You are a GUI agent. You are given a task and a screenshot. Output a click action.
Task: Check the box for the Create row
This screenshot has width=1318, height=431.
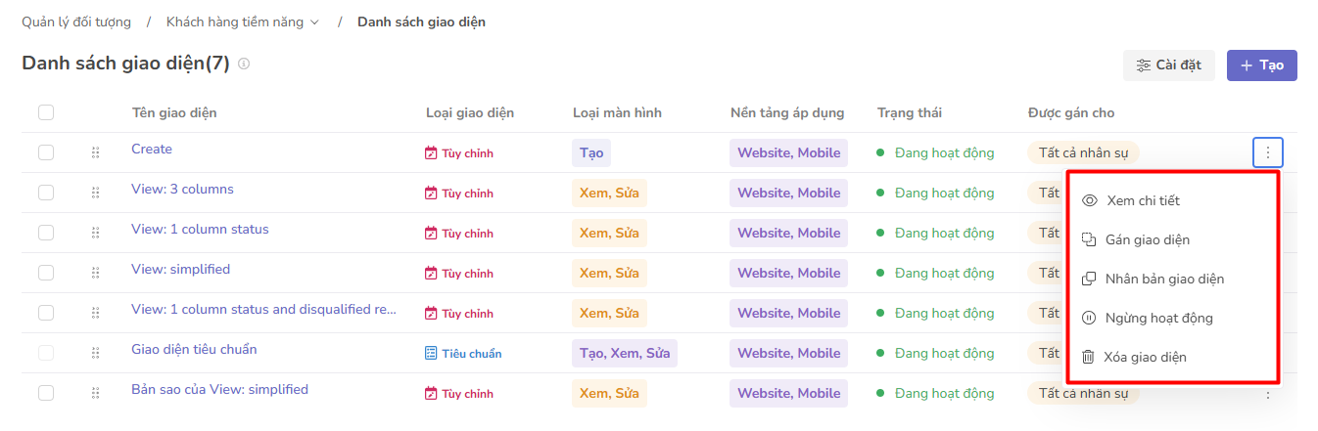coord(46,152)
